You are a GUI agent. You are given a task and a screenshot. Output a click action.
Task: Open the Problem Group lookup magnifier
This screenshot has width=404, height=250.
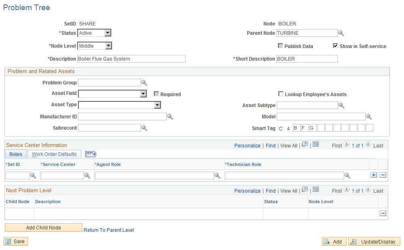[144, 83]
